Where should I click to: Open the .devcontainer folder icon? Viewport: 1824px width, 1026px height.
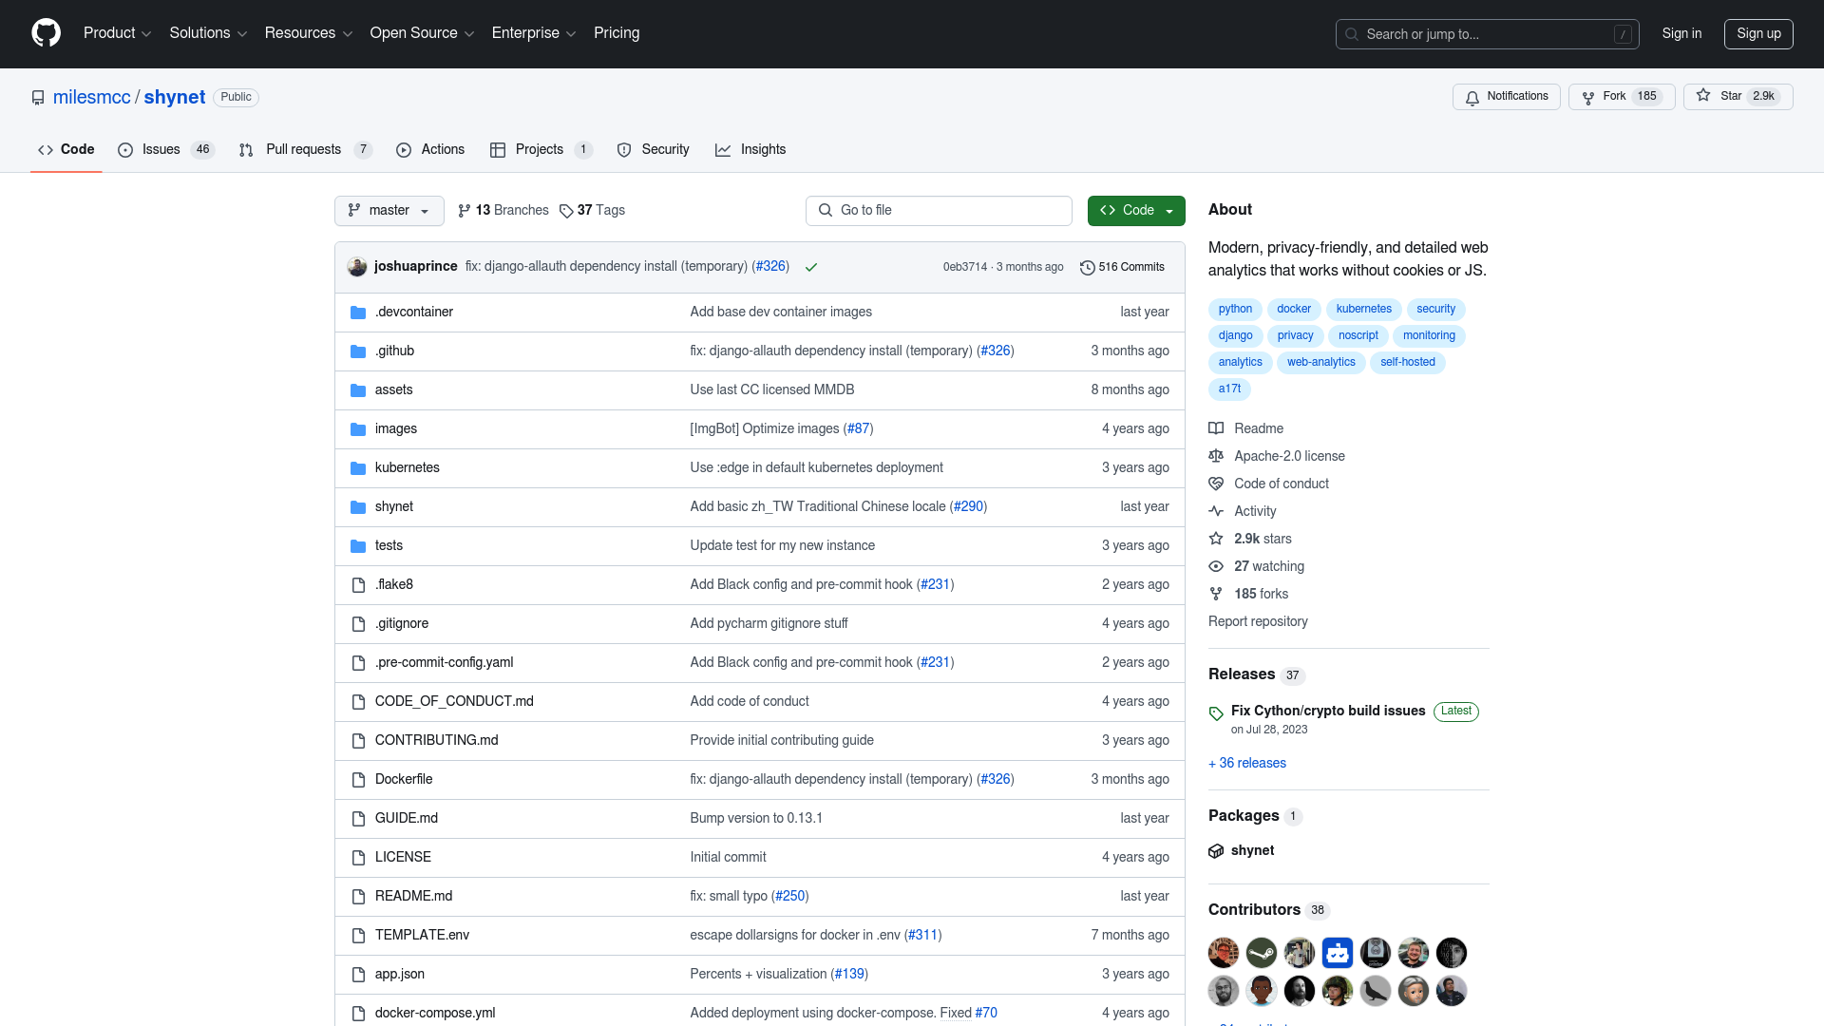[358, 312]
